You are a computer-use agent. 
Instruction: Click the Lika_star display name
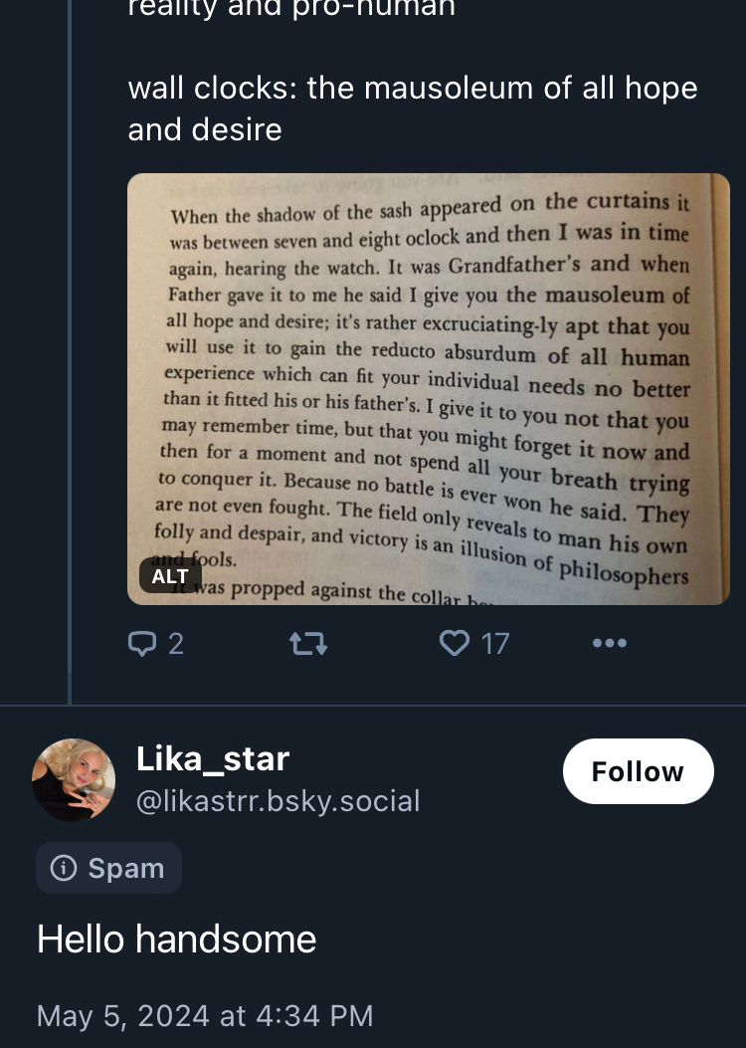click(x=212, y=758)
